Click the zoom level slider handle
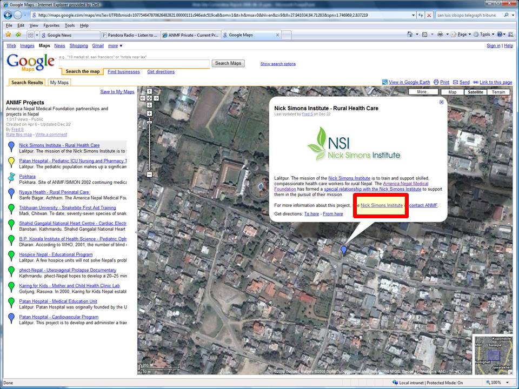519x389 pixels. click(x=149, y=122)
